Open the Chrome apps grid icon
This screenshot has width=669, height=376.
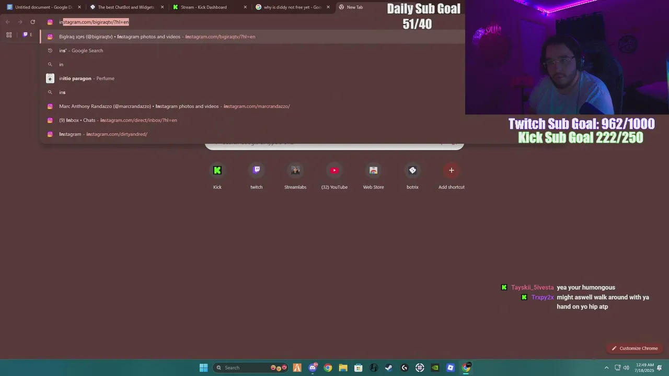(x=9, y=34)
